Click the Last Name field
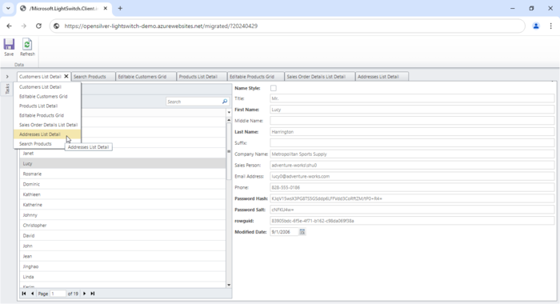560x304 pixels. pos(412,132)
